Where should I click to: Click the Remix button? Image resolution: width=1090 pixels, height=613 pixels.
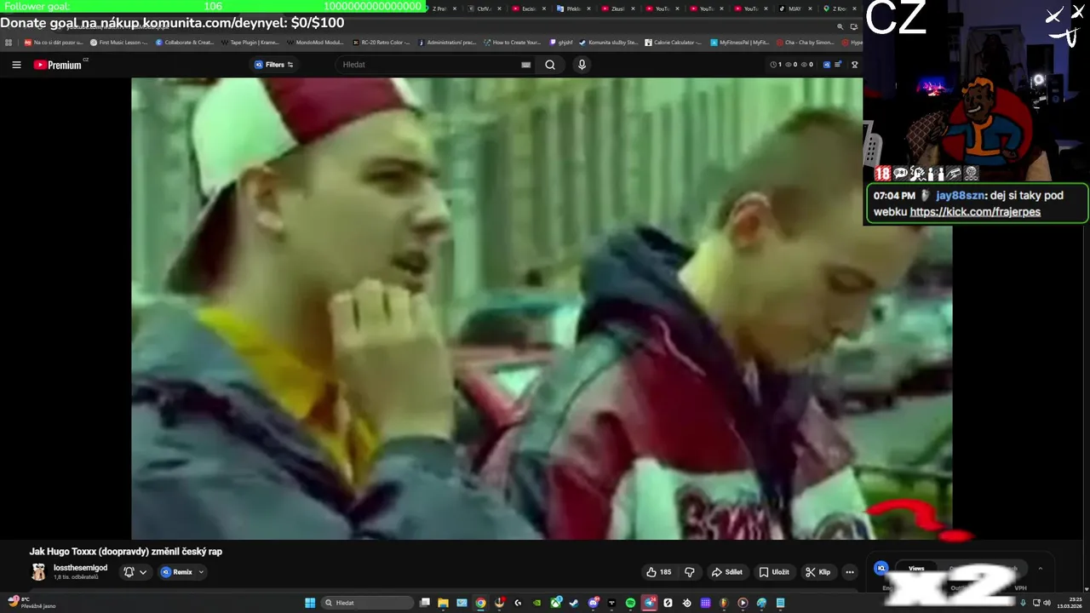(177, 572)
